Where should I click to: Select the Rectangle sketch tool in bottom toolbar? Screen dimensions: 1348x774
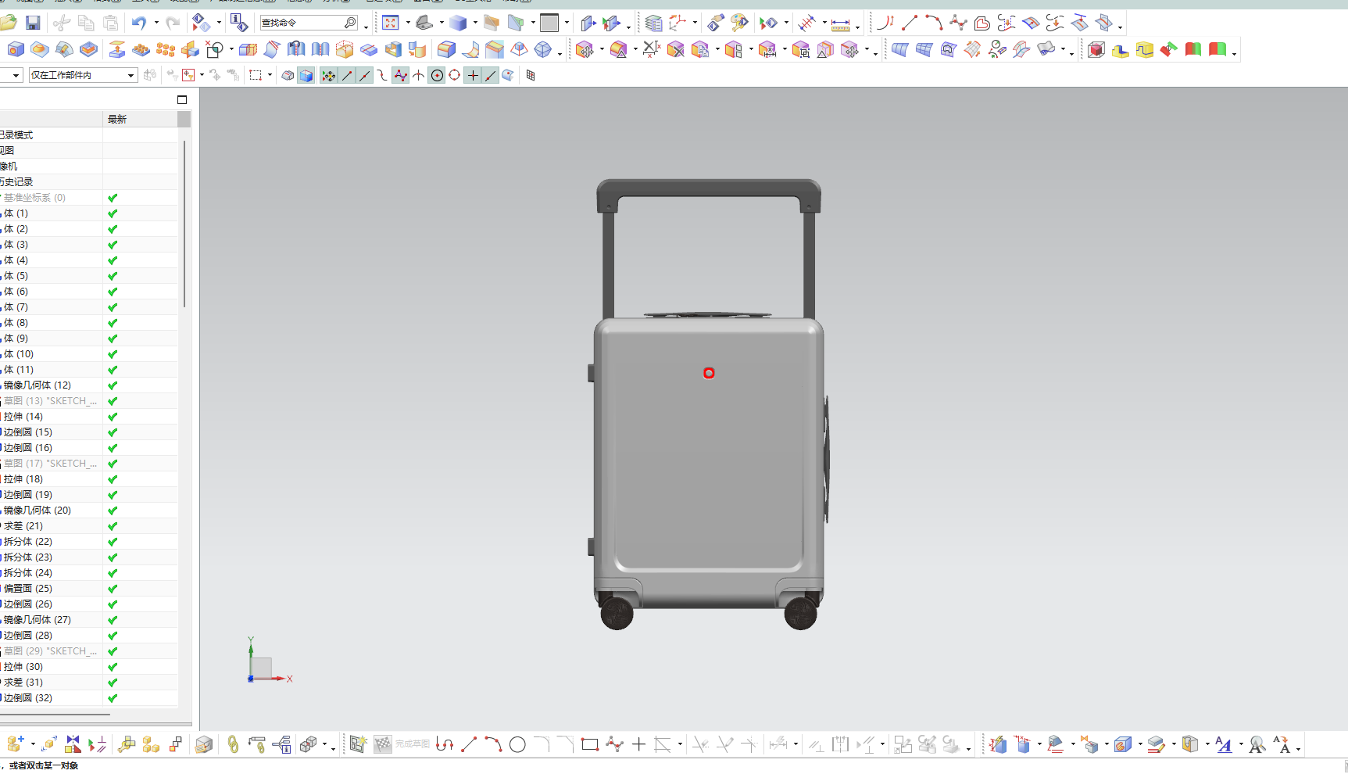click(x=590, y=745)
